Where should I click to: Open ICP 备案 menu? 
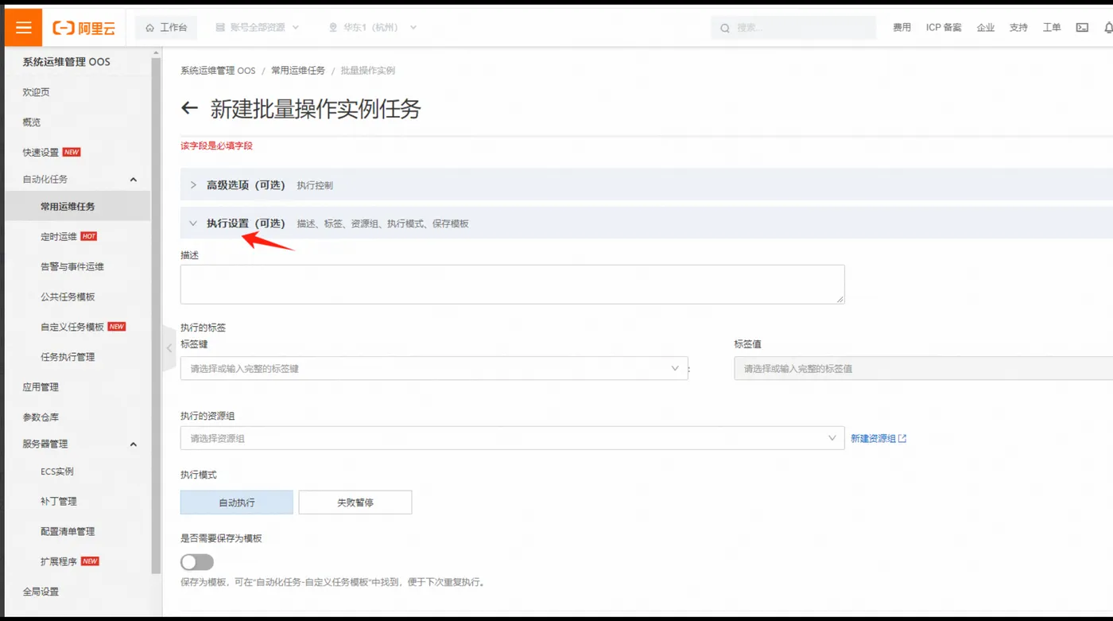944,28
